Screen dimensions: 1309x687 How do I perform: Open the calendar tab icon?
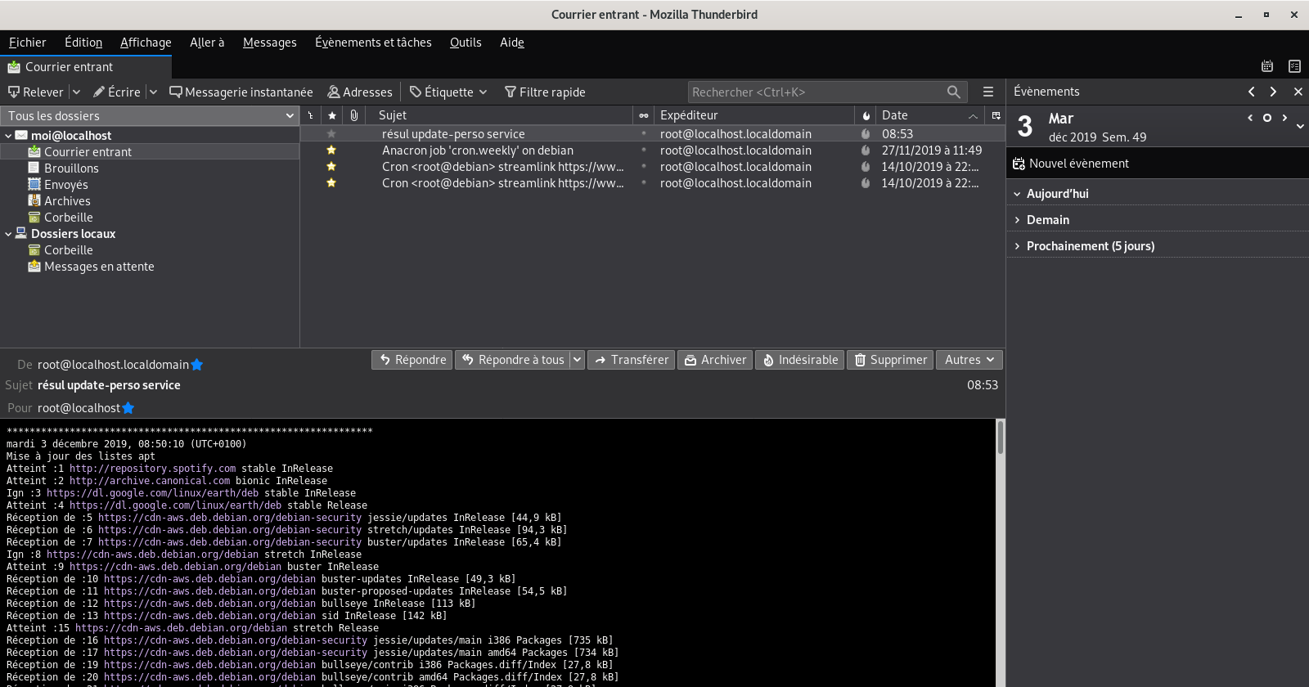(x=1267, y=66)
